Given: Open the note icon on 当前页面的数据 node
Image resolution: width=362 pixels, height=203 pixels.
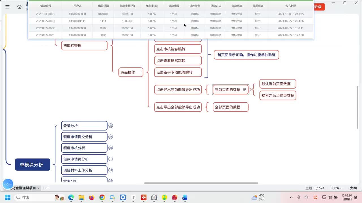Looking at the screenshot, I should pos(245,89).
